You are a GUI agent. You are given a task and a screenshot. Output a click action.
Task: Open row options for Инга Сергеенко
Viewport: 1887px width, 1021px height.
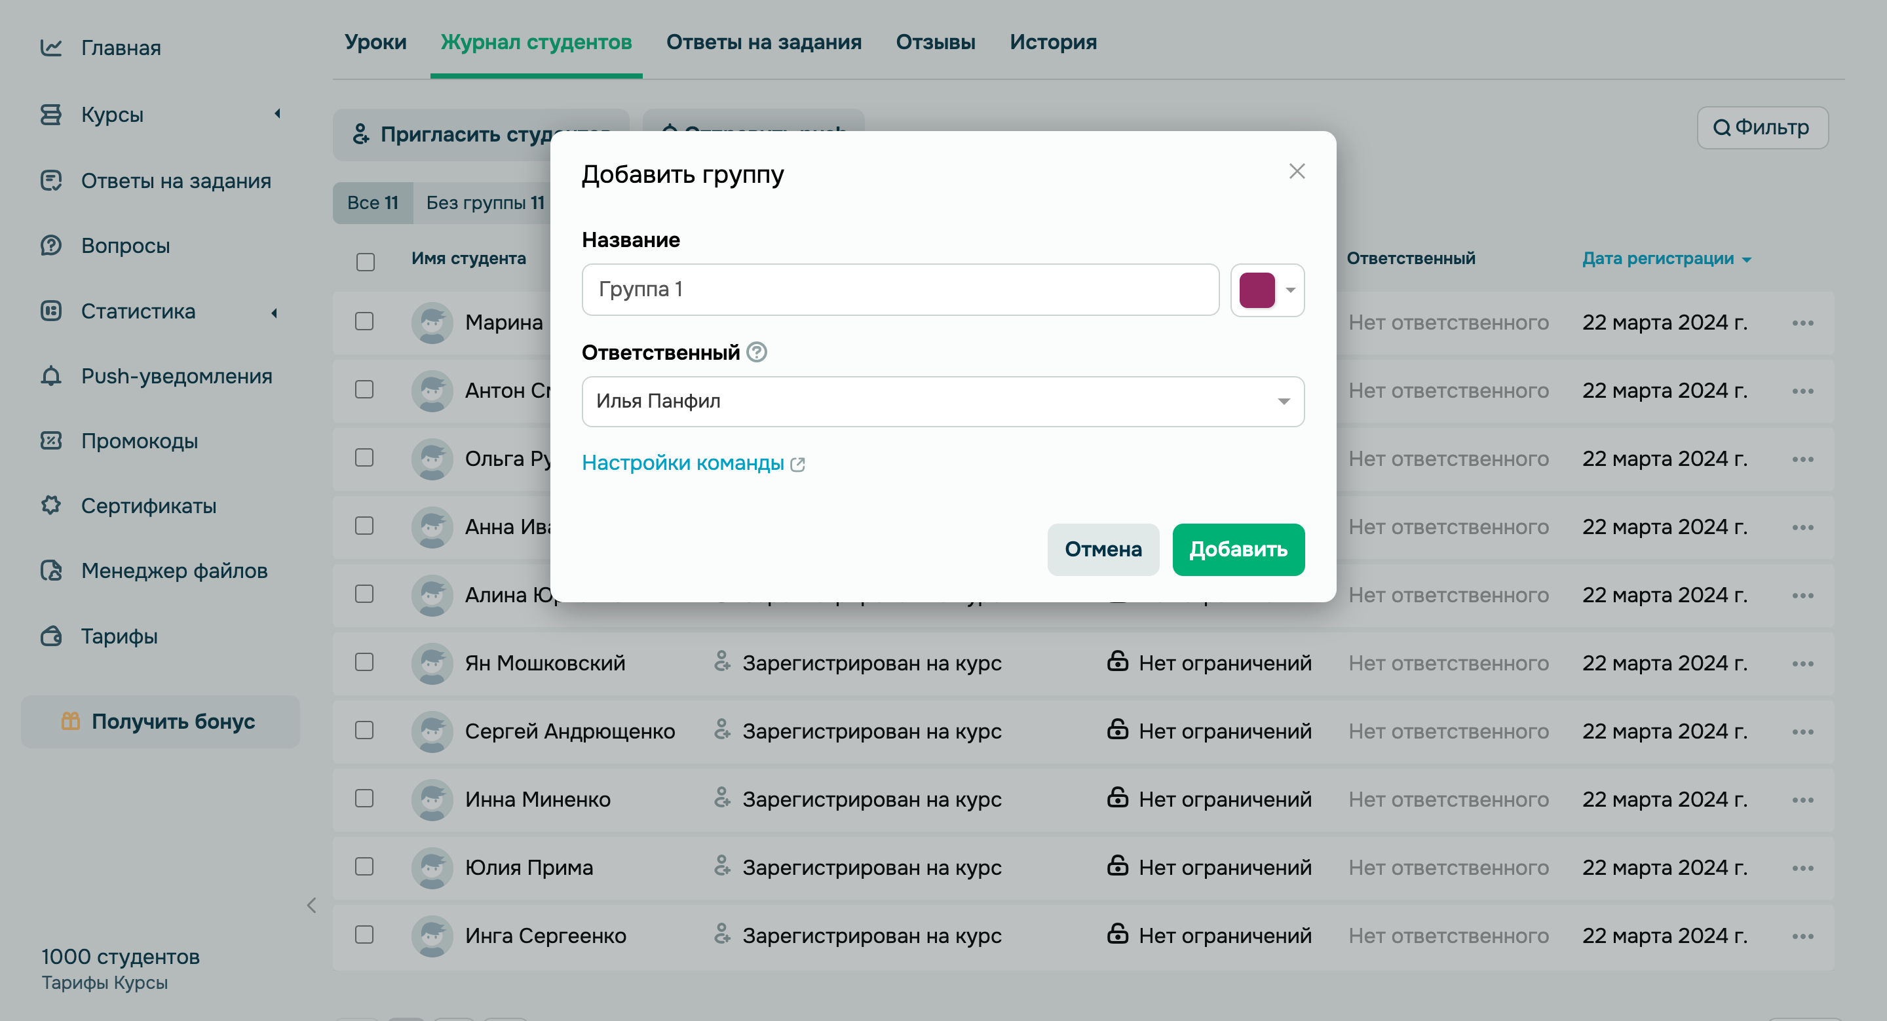click(1802, 936)
